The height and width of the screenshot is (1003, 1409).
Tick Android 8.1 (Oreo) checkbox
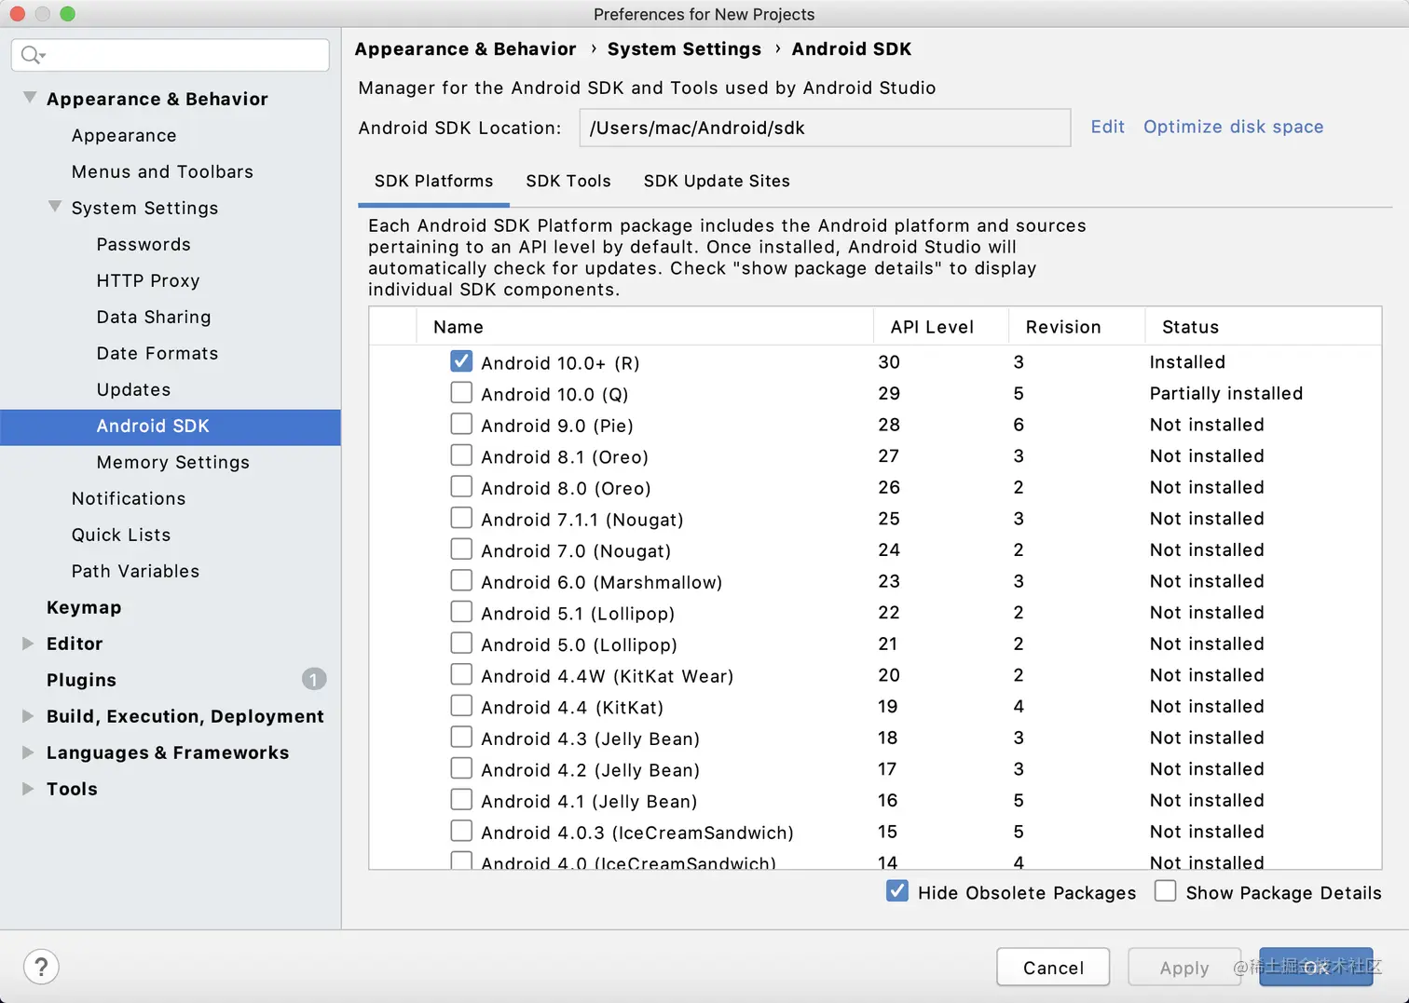[x=461, y=455]
